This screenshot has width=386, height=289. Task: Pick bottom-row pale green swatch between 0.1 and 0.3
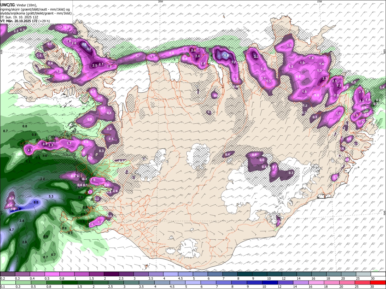tap(8, 283)
